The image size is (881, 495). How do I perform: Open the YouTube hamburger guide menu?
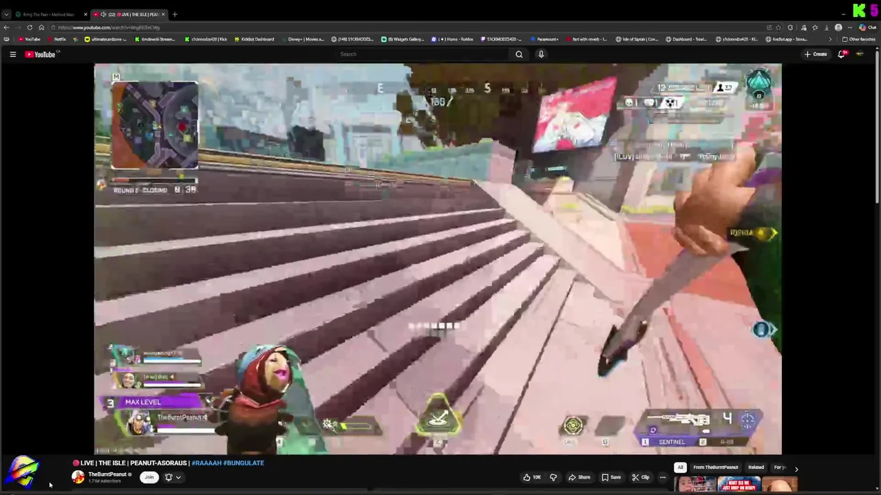point(12,54)
